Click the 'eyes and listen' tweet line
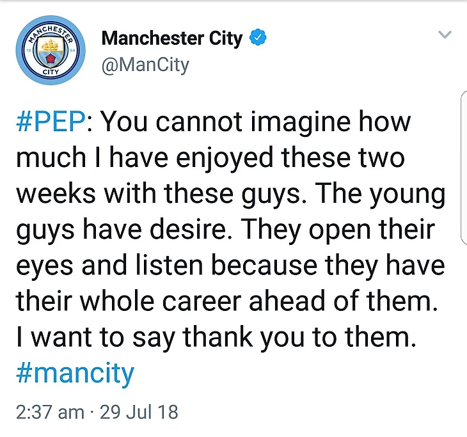Screen dimensions: 467x437 (x=230, y=265)
